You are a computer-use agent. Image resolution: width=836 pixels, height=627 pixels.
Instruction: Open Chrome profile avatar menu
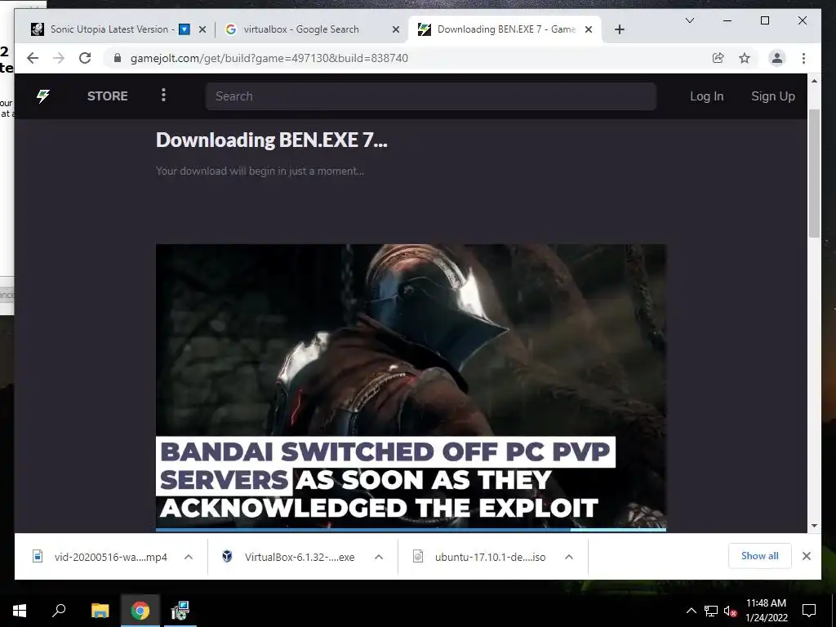(x=777, y=58)
